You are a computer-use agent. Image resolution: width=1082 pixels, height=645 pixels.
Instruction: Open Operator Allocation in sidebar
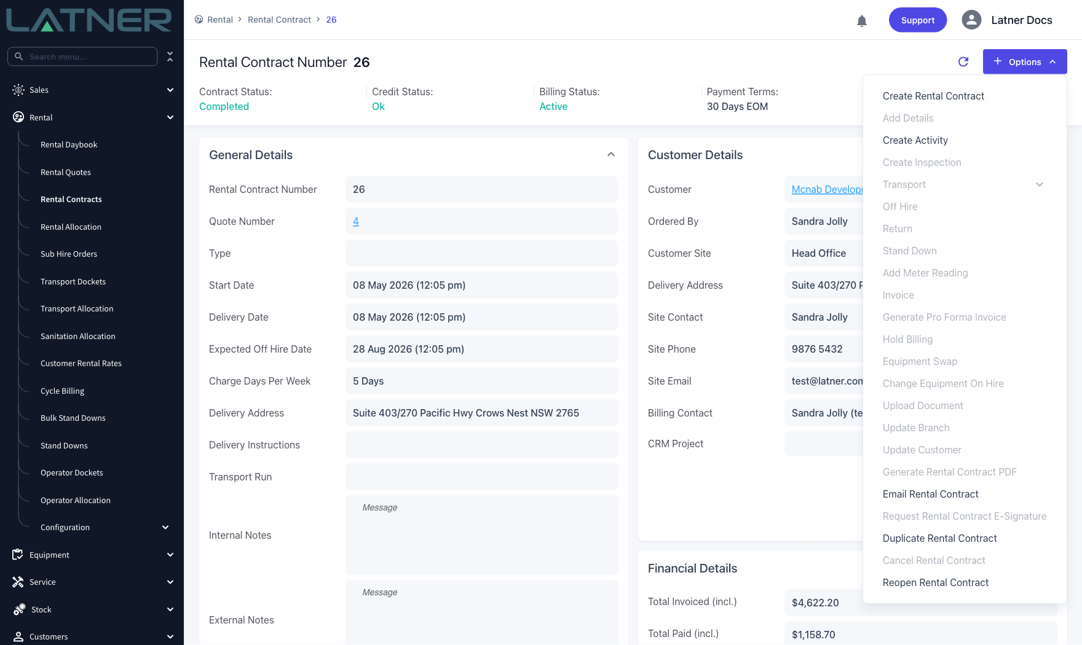coord(76,500)
